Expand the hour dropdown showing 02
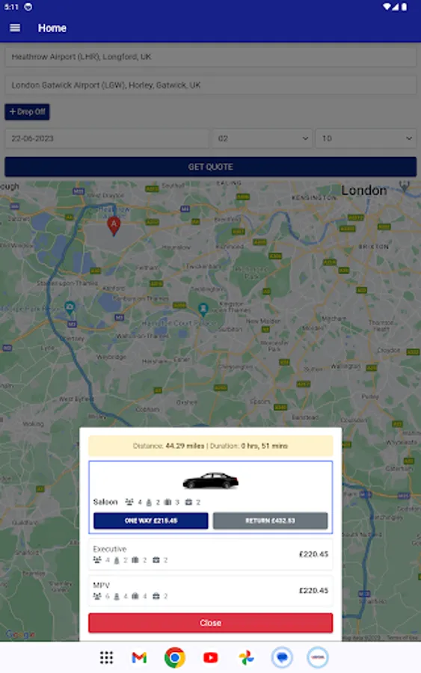Viewport: 421px width, 673px height. click(x=262, y=138)
